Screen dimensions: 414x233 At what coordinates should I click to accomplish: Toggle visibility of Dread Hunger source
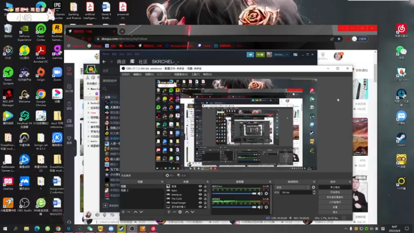pyautogui.click(x=200, y=203)
